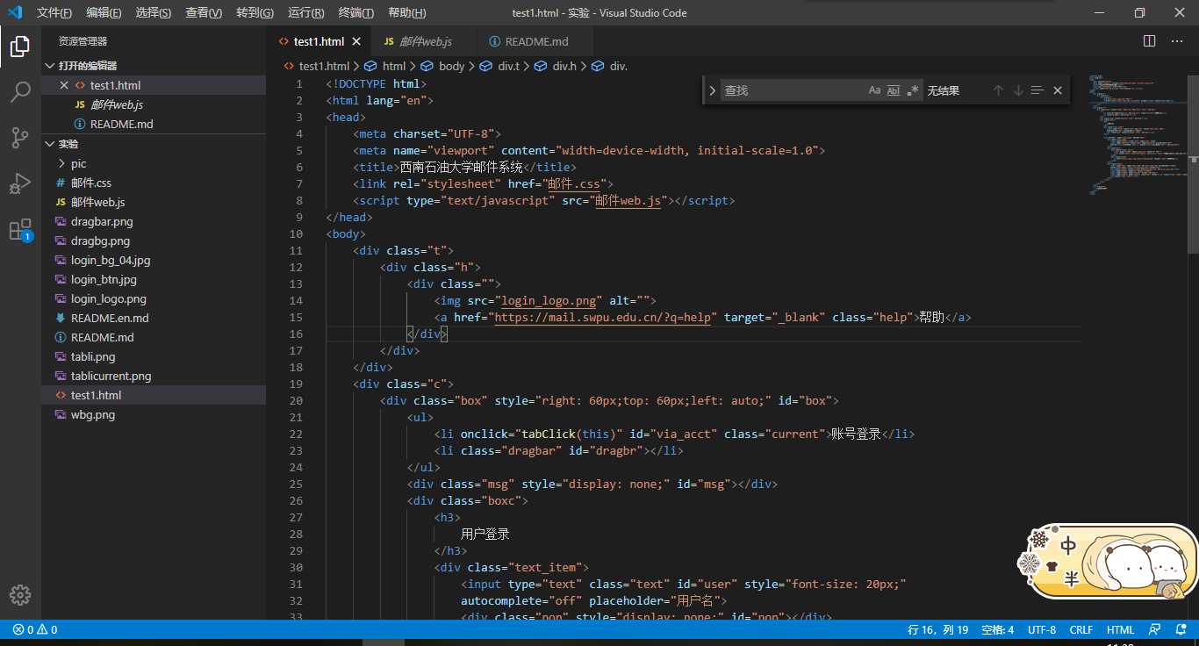Open login_bg_04.jpg in file tree
1199x646 pixels.
(x=154, y=260)
